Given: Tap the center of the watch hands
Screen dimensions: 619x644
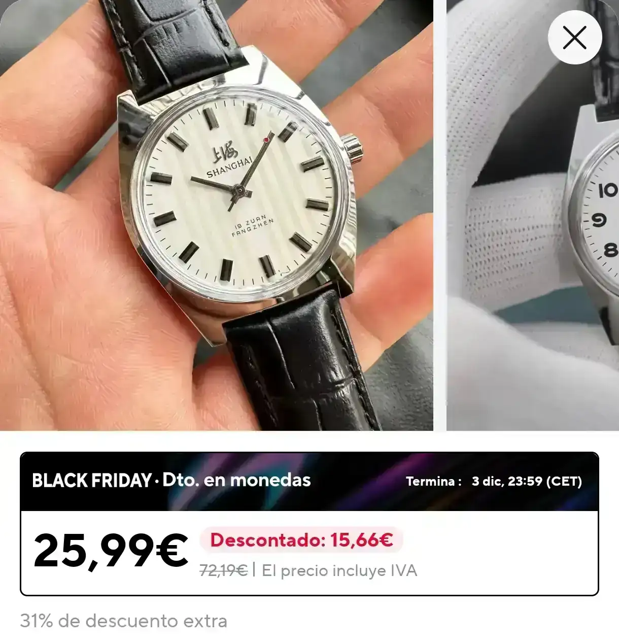Looking at the screenshot, I should pyautogui.click(x=239, y=191).
